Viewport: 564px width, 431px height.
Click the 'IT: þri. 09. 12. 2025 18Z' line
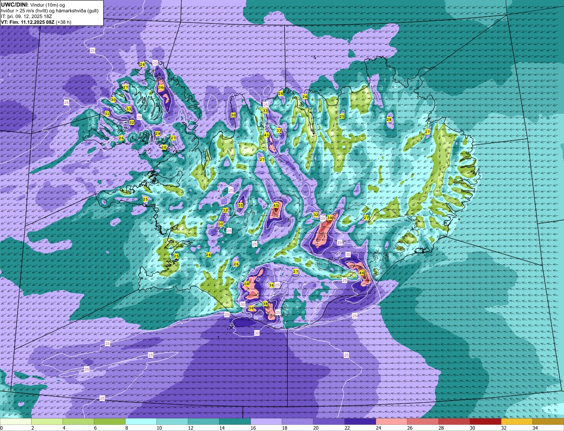pos(26,16)
